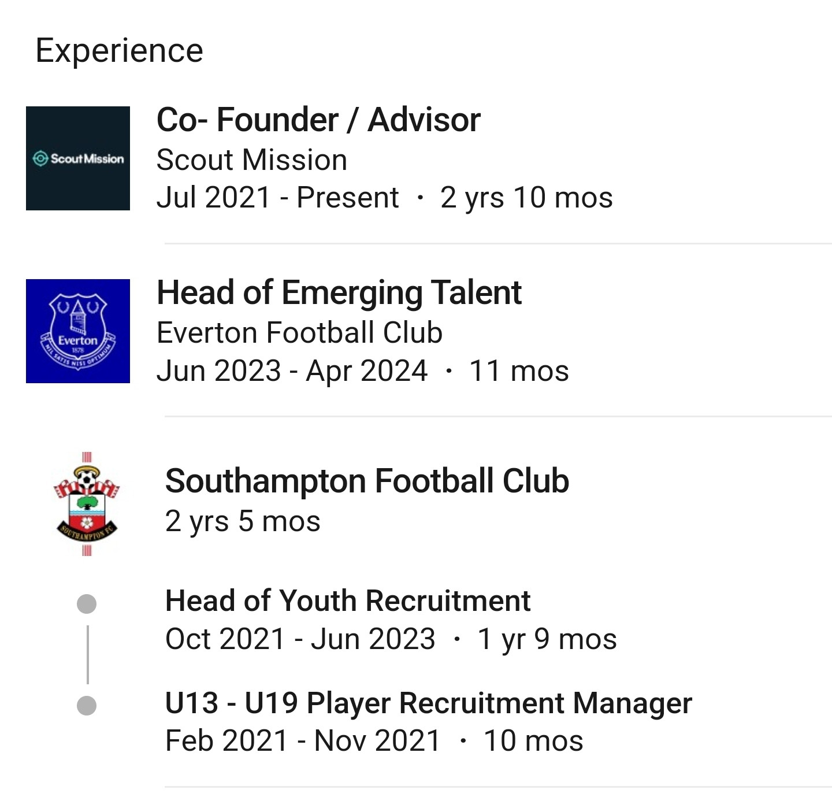This screenshot has width=832, height=797.
Task: Click the Jul 2021 - Present date range
Action: coord(276,197)
